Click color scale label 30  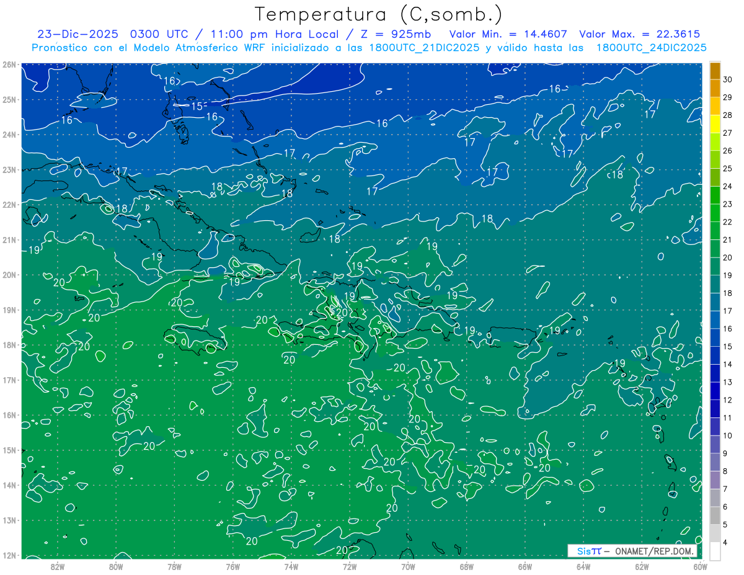(x=728, y=79)
